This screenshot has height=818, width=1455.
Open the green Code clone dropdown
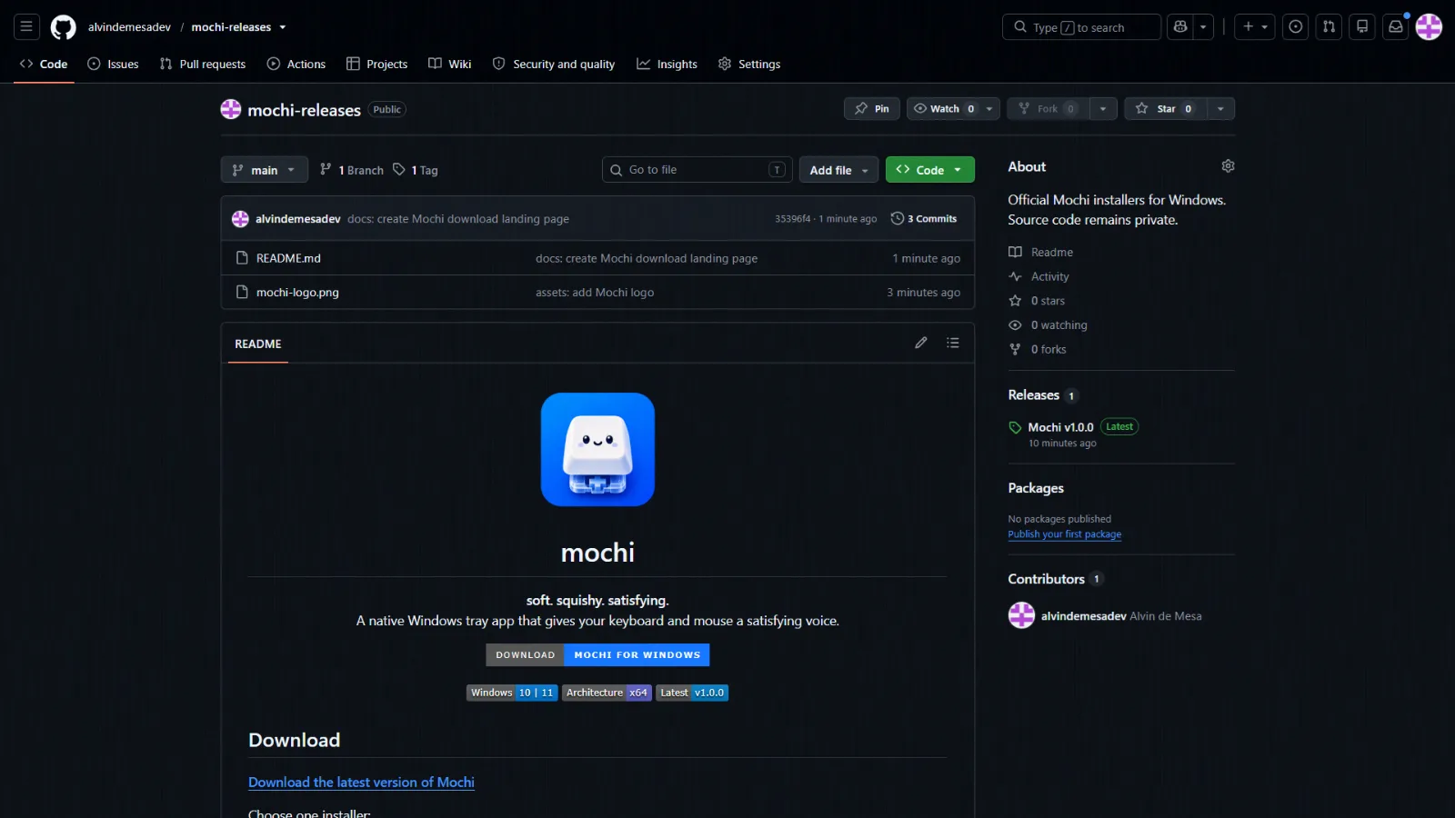929,170
